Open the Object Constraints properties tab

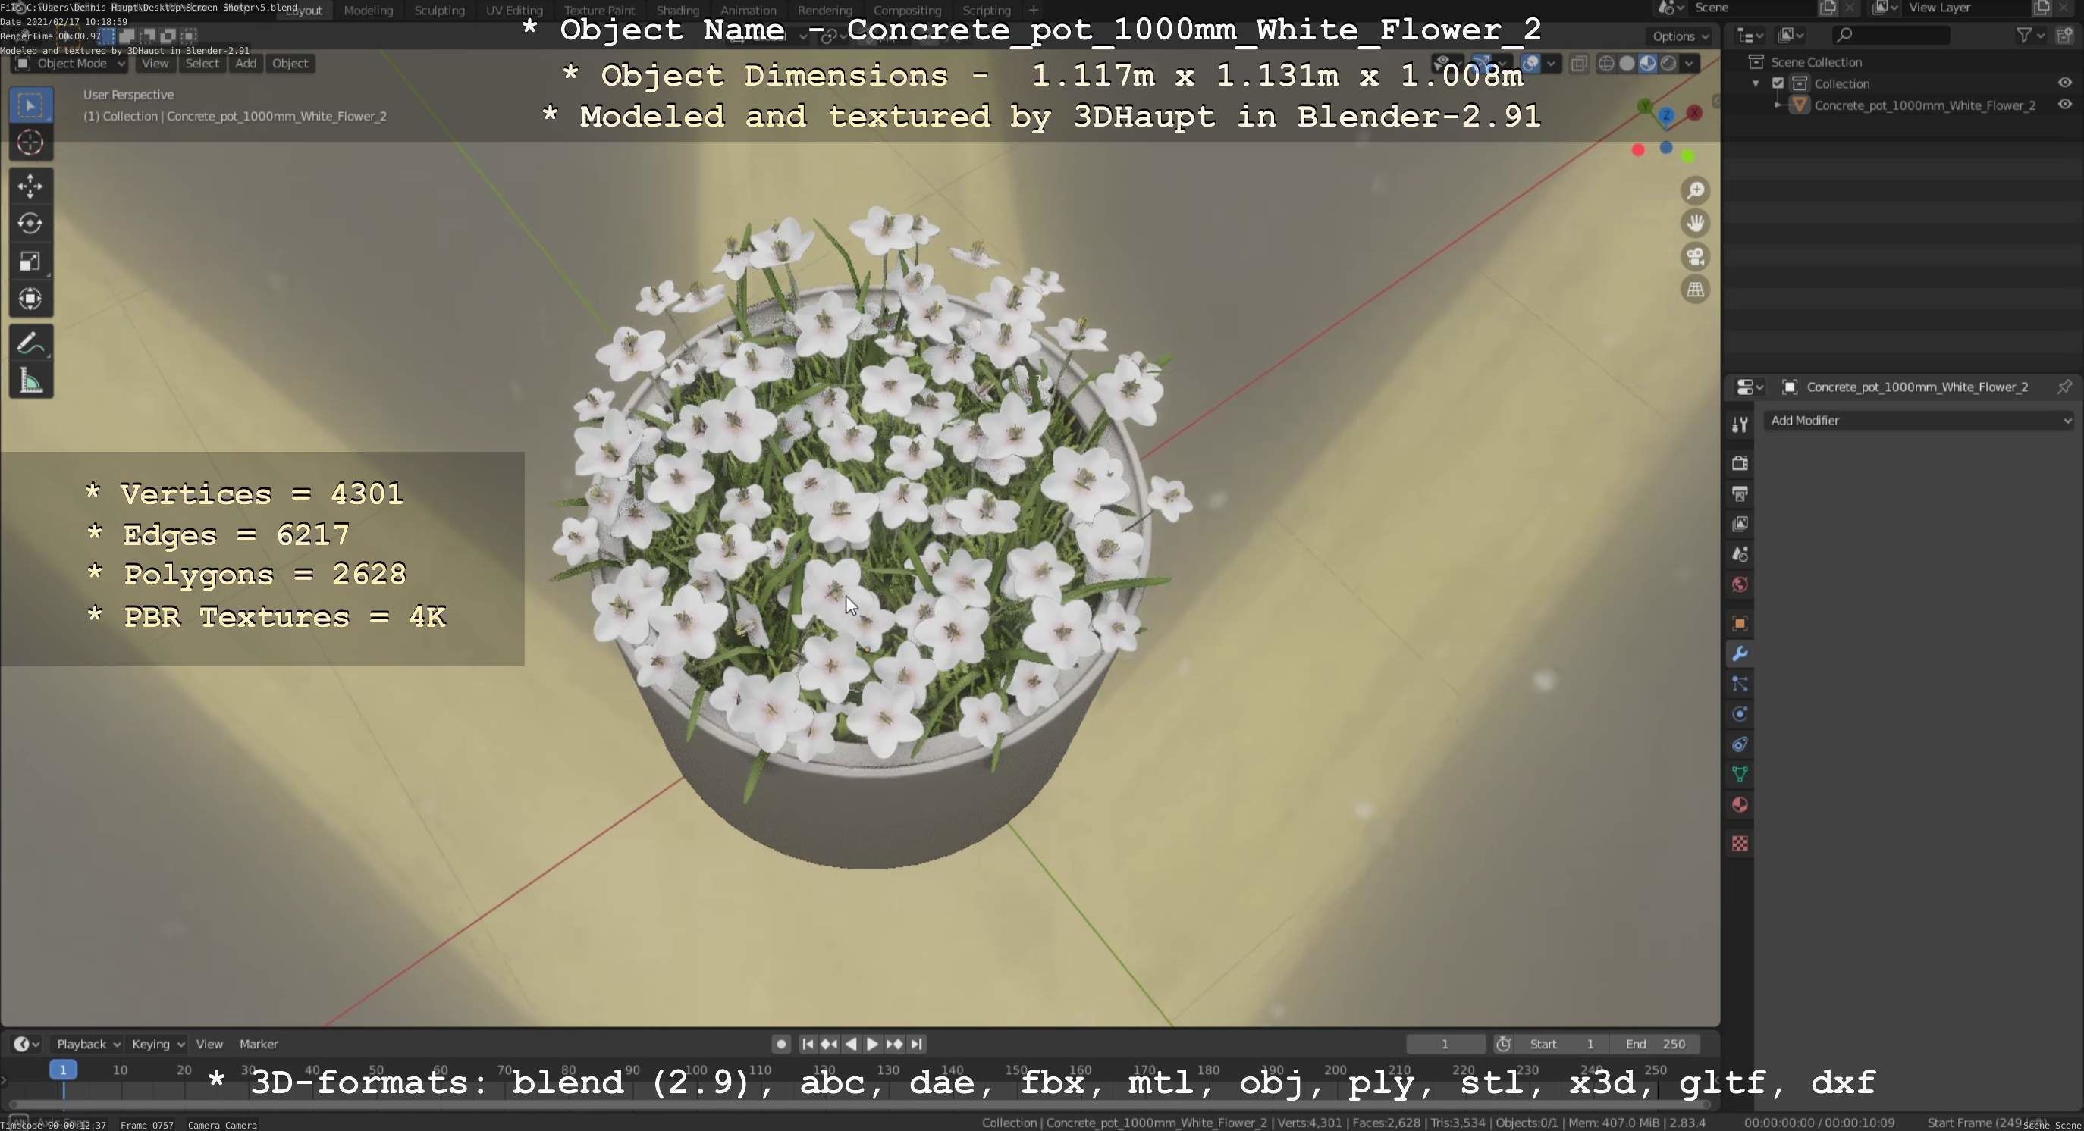point(1740,744)
